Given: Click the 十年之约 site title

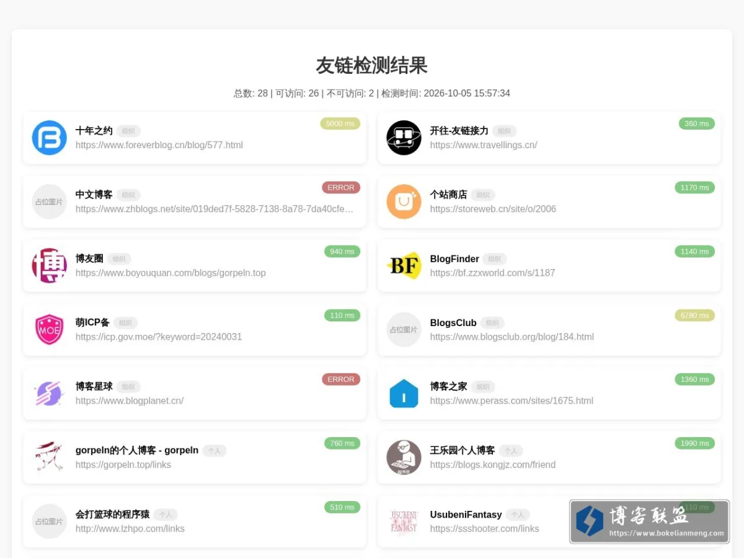Looking at the screenshot, I should point(94,131).
